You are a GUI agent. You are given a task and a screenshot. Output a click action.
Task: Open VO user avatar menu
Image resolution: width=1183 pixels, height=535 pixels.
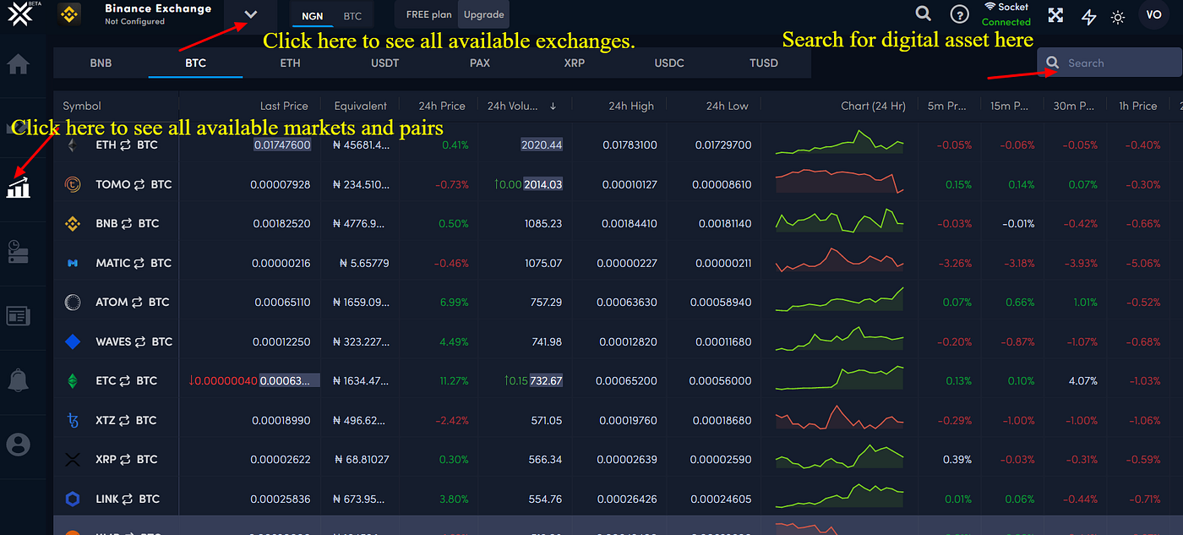point(1154,14)
